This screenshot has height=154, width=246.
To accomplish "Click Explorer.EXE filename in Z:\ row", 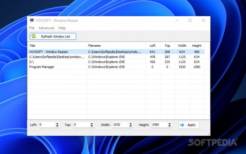I will [106, 62].
